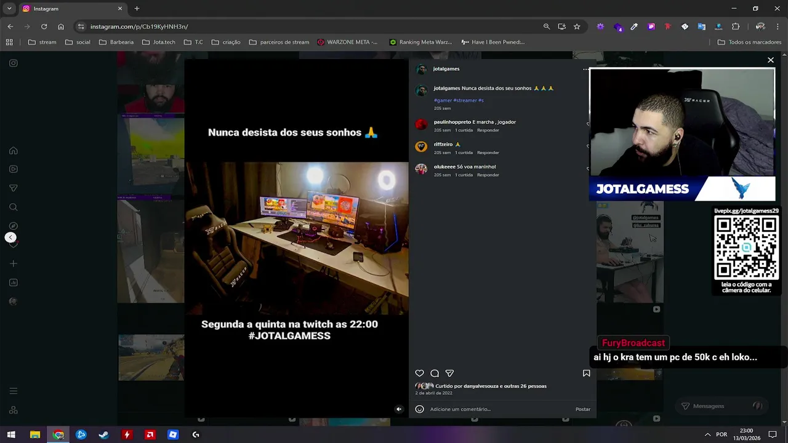Click the comment bubble icon under the post

tap(435, 373)
